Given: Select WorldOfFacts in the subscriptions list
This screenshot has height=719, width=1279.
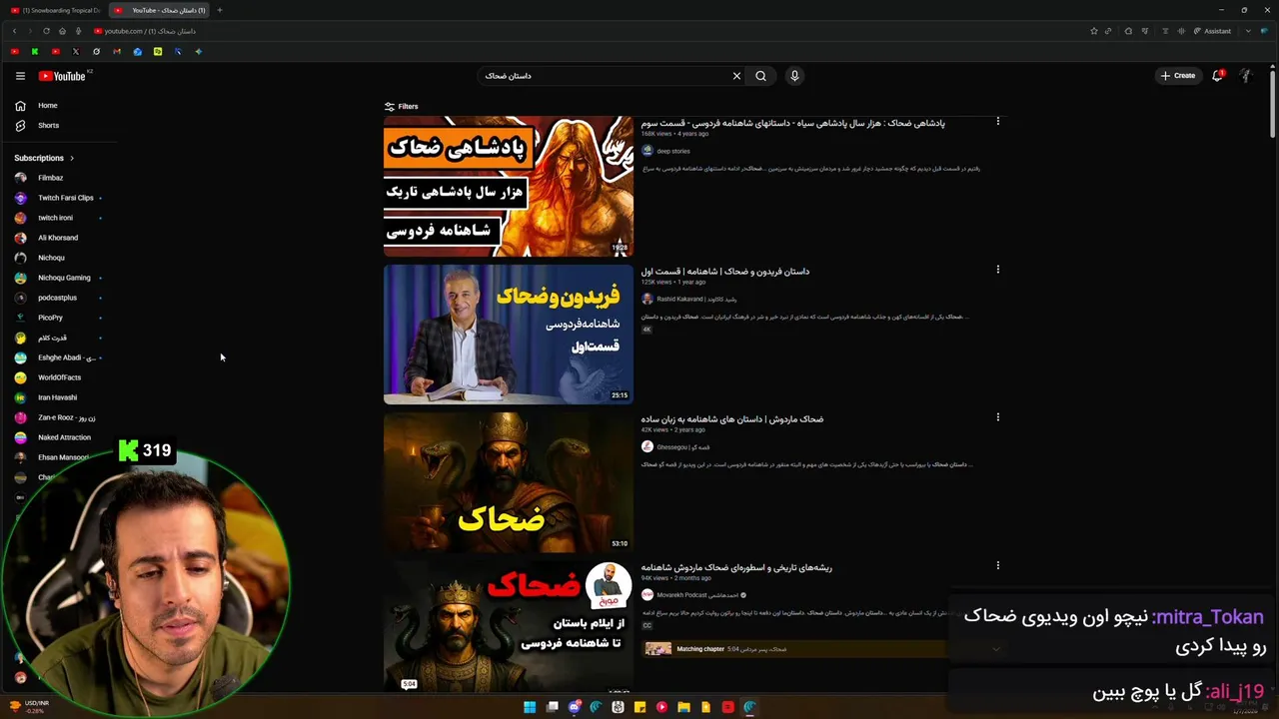Looking at the screenshot, I should 58,377.
